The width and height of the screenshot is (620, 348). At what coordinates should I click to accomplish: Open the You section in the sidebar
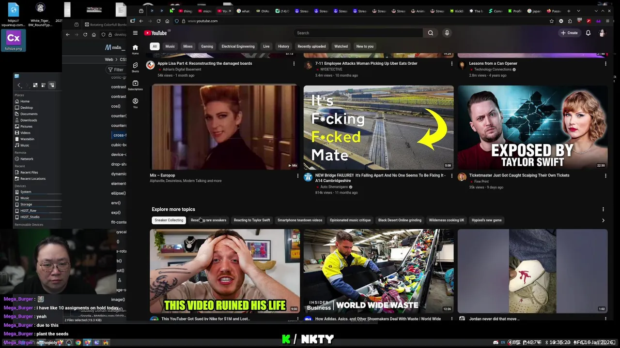[135, 103]
